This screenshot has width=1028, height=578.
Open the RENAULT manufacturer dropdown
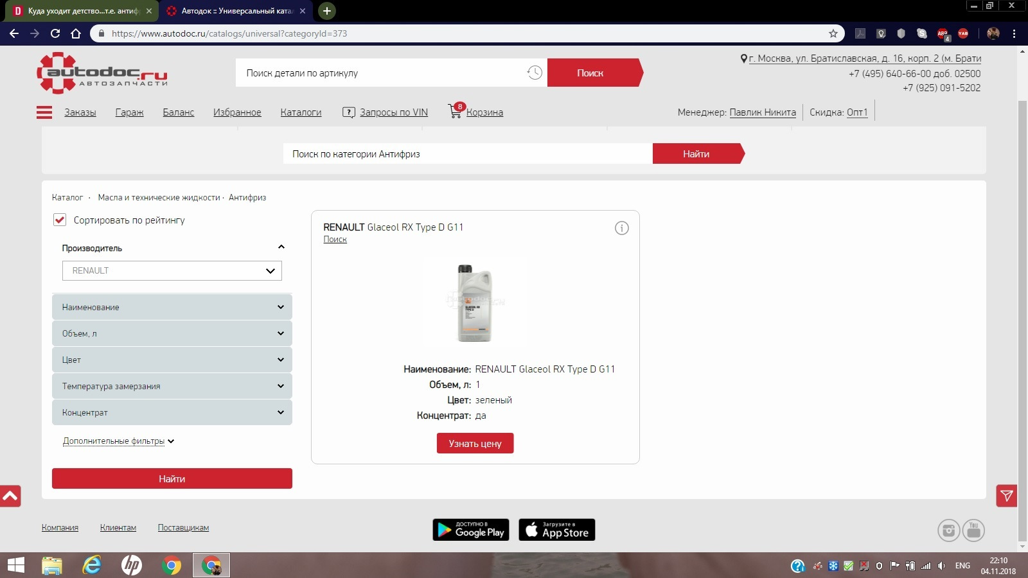[172, 270]
